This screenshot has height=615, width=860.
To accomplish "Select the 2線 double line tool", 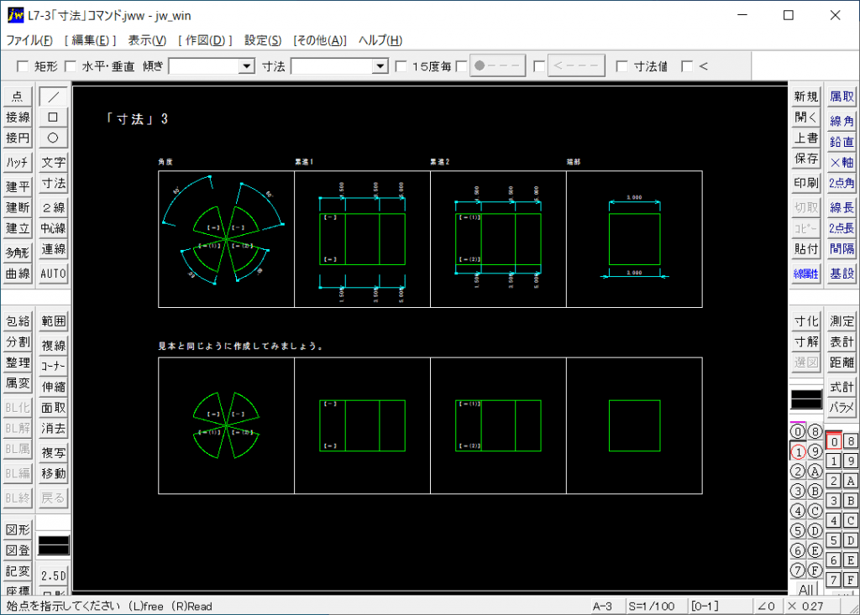I will coord(53,208).
